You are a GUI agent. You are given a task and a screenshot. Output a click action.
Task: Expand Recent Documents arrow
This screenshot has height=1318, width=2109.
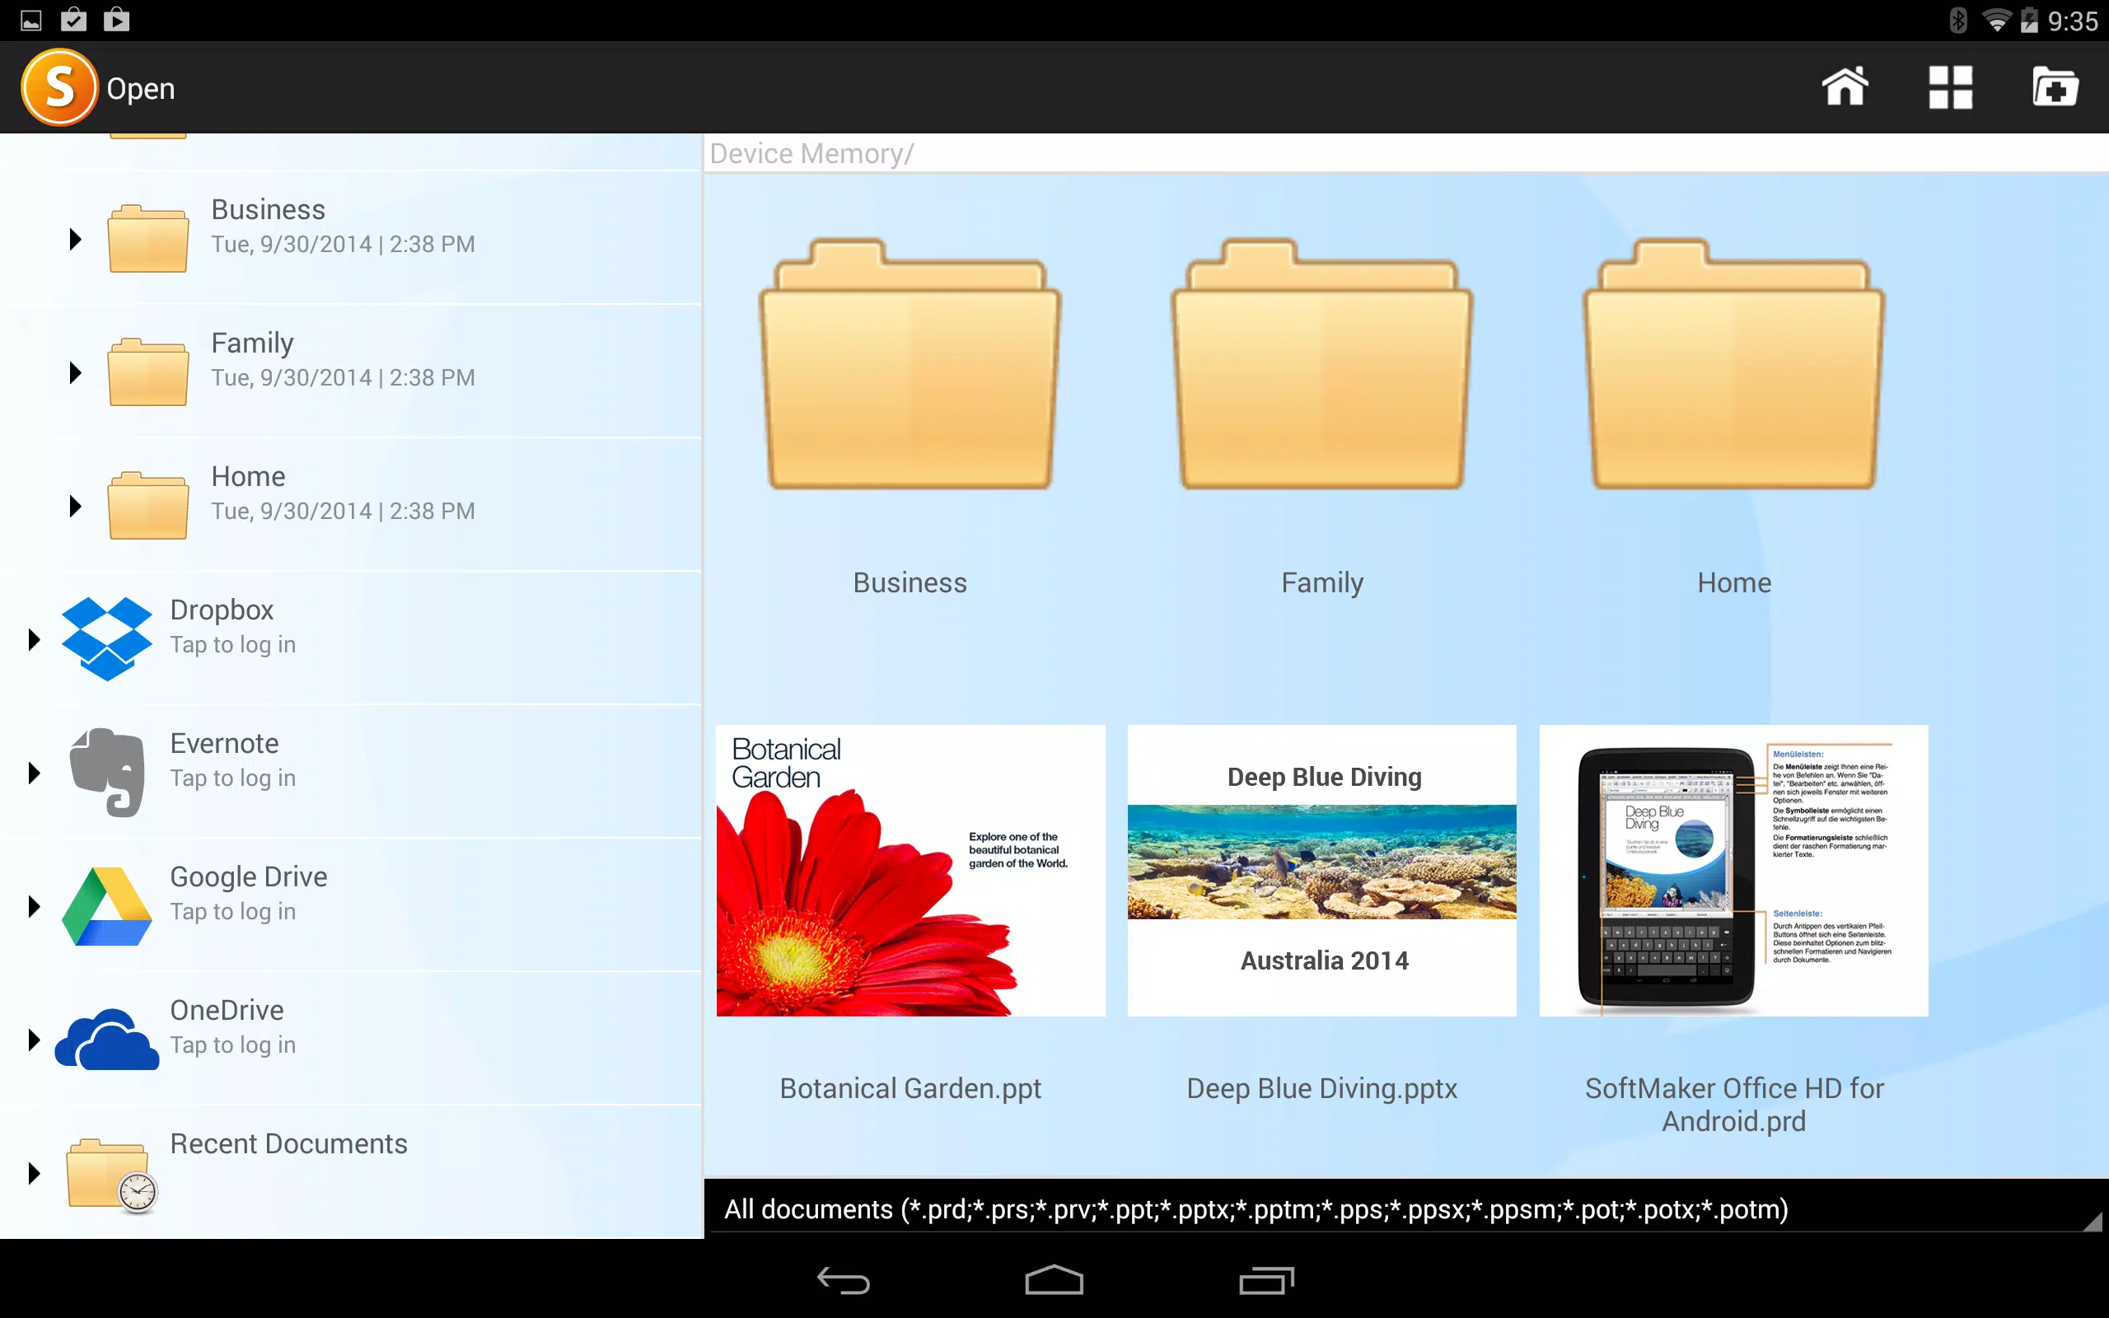coord(34,1172)
